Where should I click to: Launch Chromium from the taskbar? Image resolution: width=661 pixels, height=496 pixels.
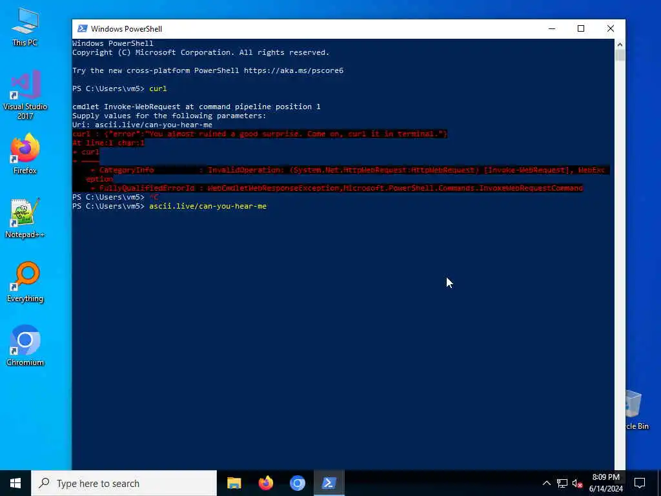tap(297, 483)
